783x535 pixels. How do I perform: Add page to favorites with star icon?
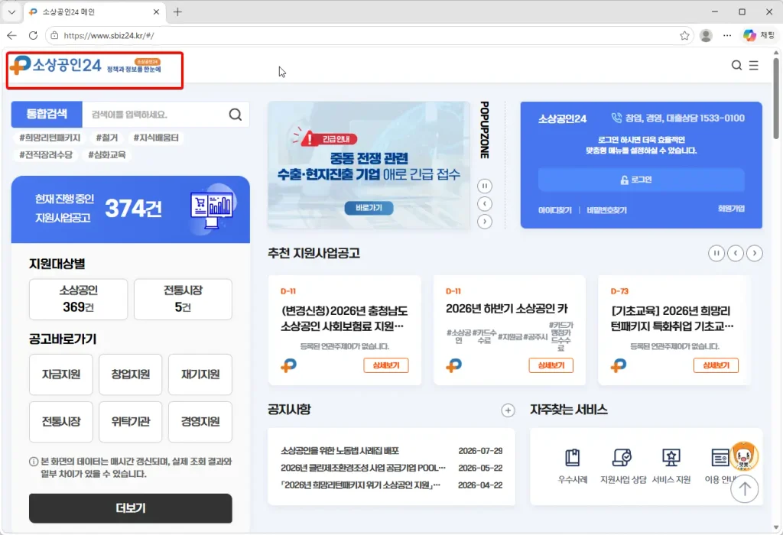pos(684,35)
